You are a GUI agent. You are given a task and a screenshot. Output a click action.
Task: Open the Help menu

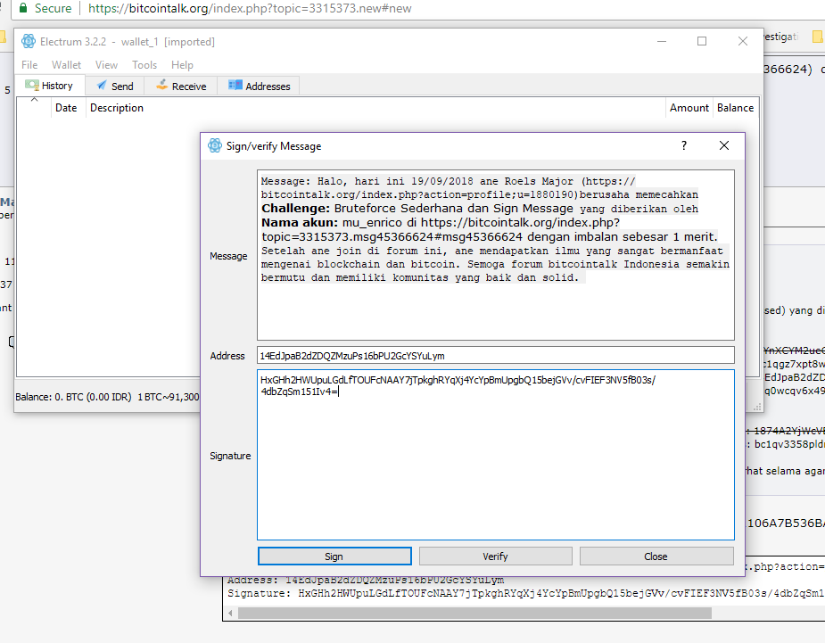click(x=182, y=65)
